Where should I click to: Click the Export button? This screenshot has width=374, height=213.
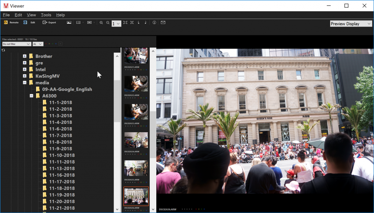49,23
